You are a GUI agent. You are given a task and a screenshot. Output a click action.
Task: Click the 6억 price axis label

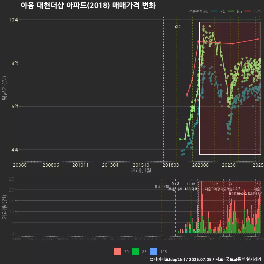(15, 106)
